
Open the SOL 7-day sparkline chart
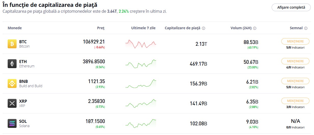click(141, 123)
